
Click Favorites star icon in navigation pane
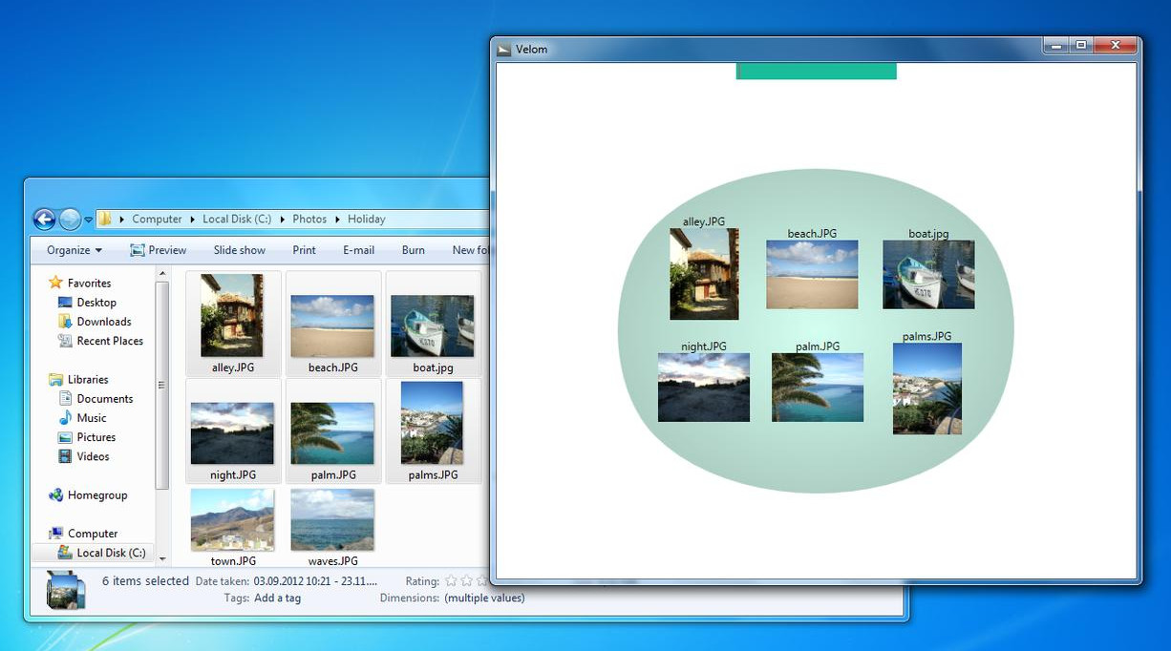coord(55,283)
